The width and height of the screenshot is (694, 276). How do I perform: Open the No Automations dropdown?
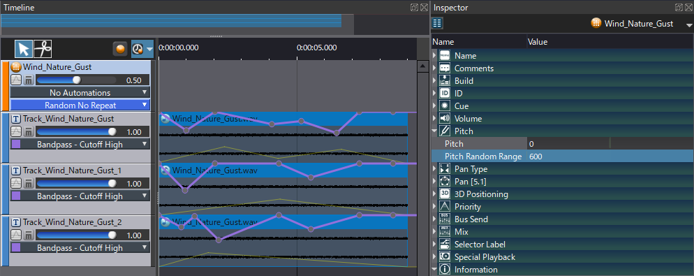pyautogui.click(x=80, y=93)
